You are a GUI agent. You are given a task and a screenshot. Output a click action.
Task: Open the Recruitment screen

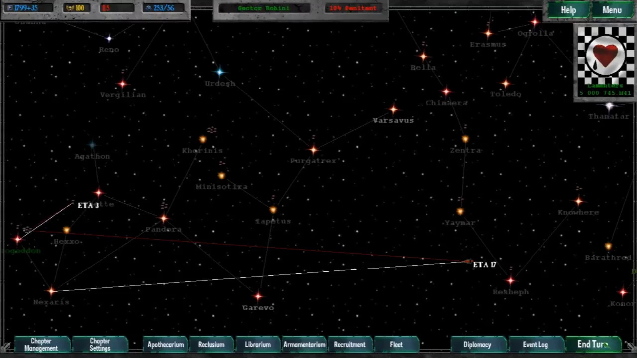click(350, 344)
